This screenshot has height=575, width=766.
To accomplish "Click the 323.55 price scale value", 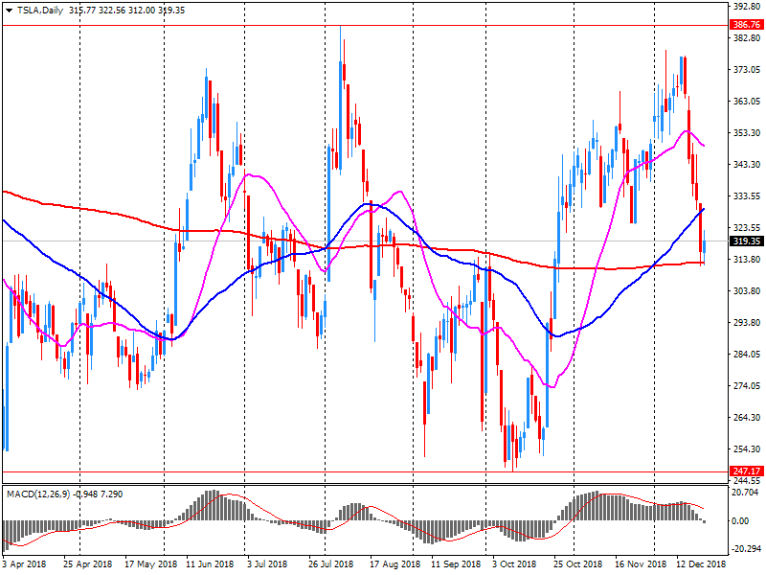I will tap(747, 227).
